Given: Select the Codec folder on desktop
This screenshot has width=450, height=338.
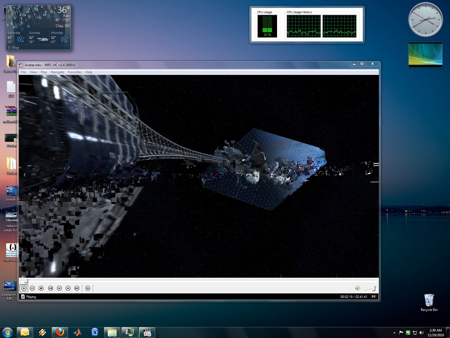Looking at the screenshot, I should [11, 166].
